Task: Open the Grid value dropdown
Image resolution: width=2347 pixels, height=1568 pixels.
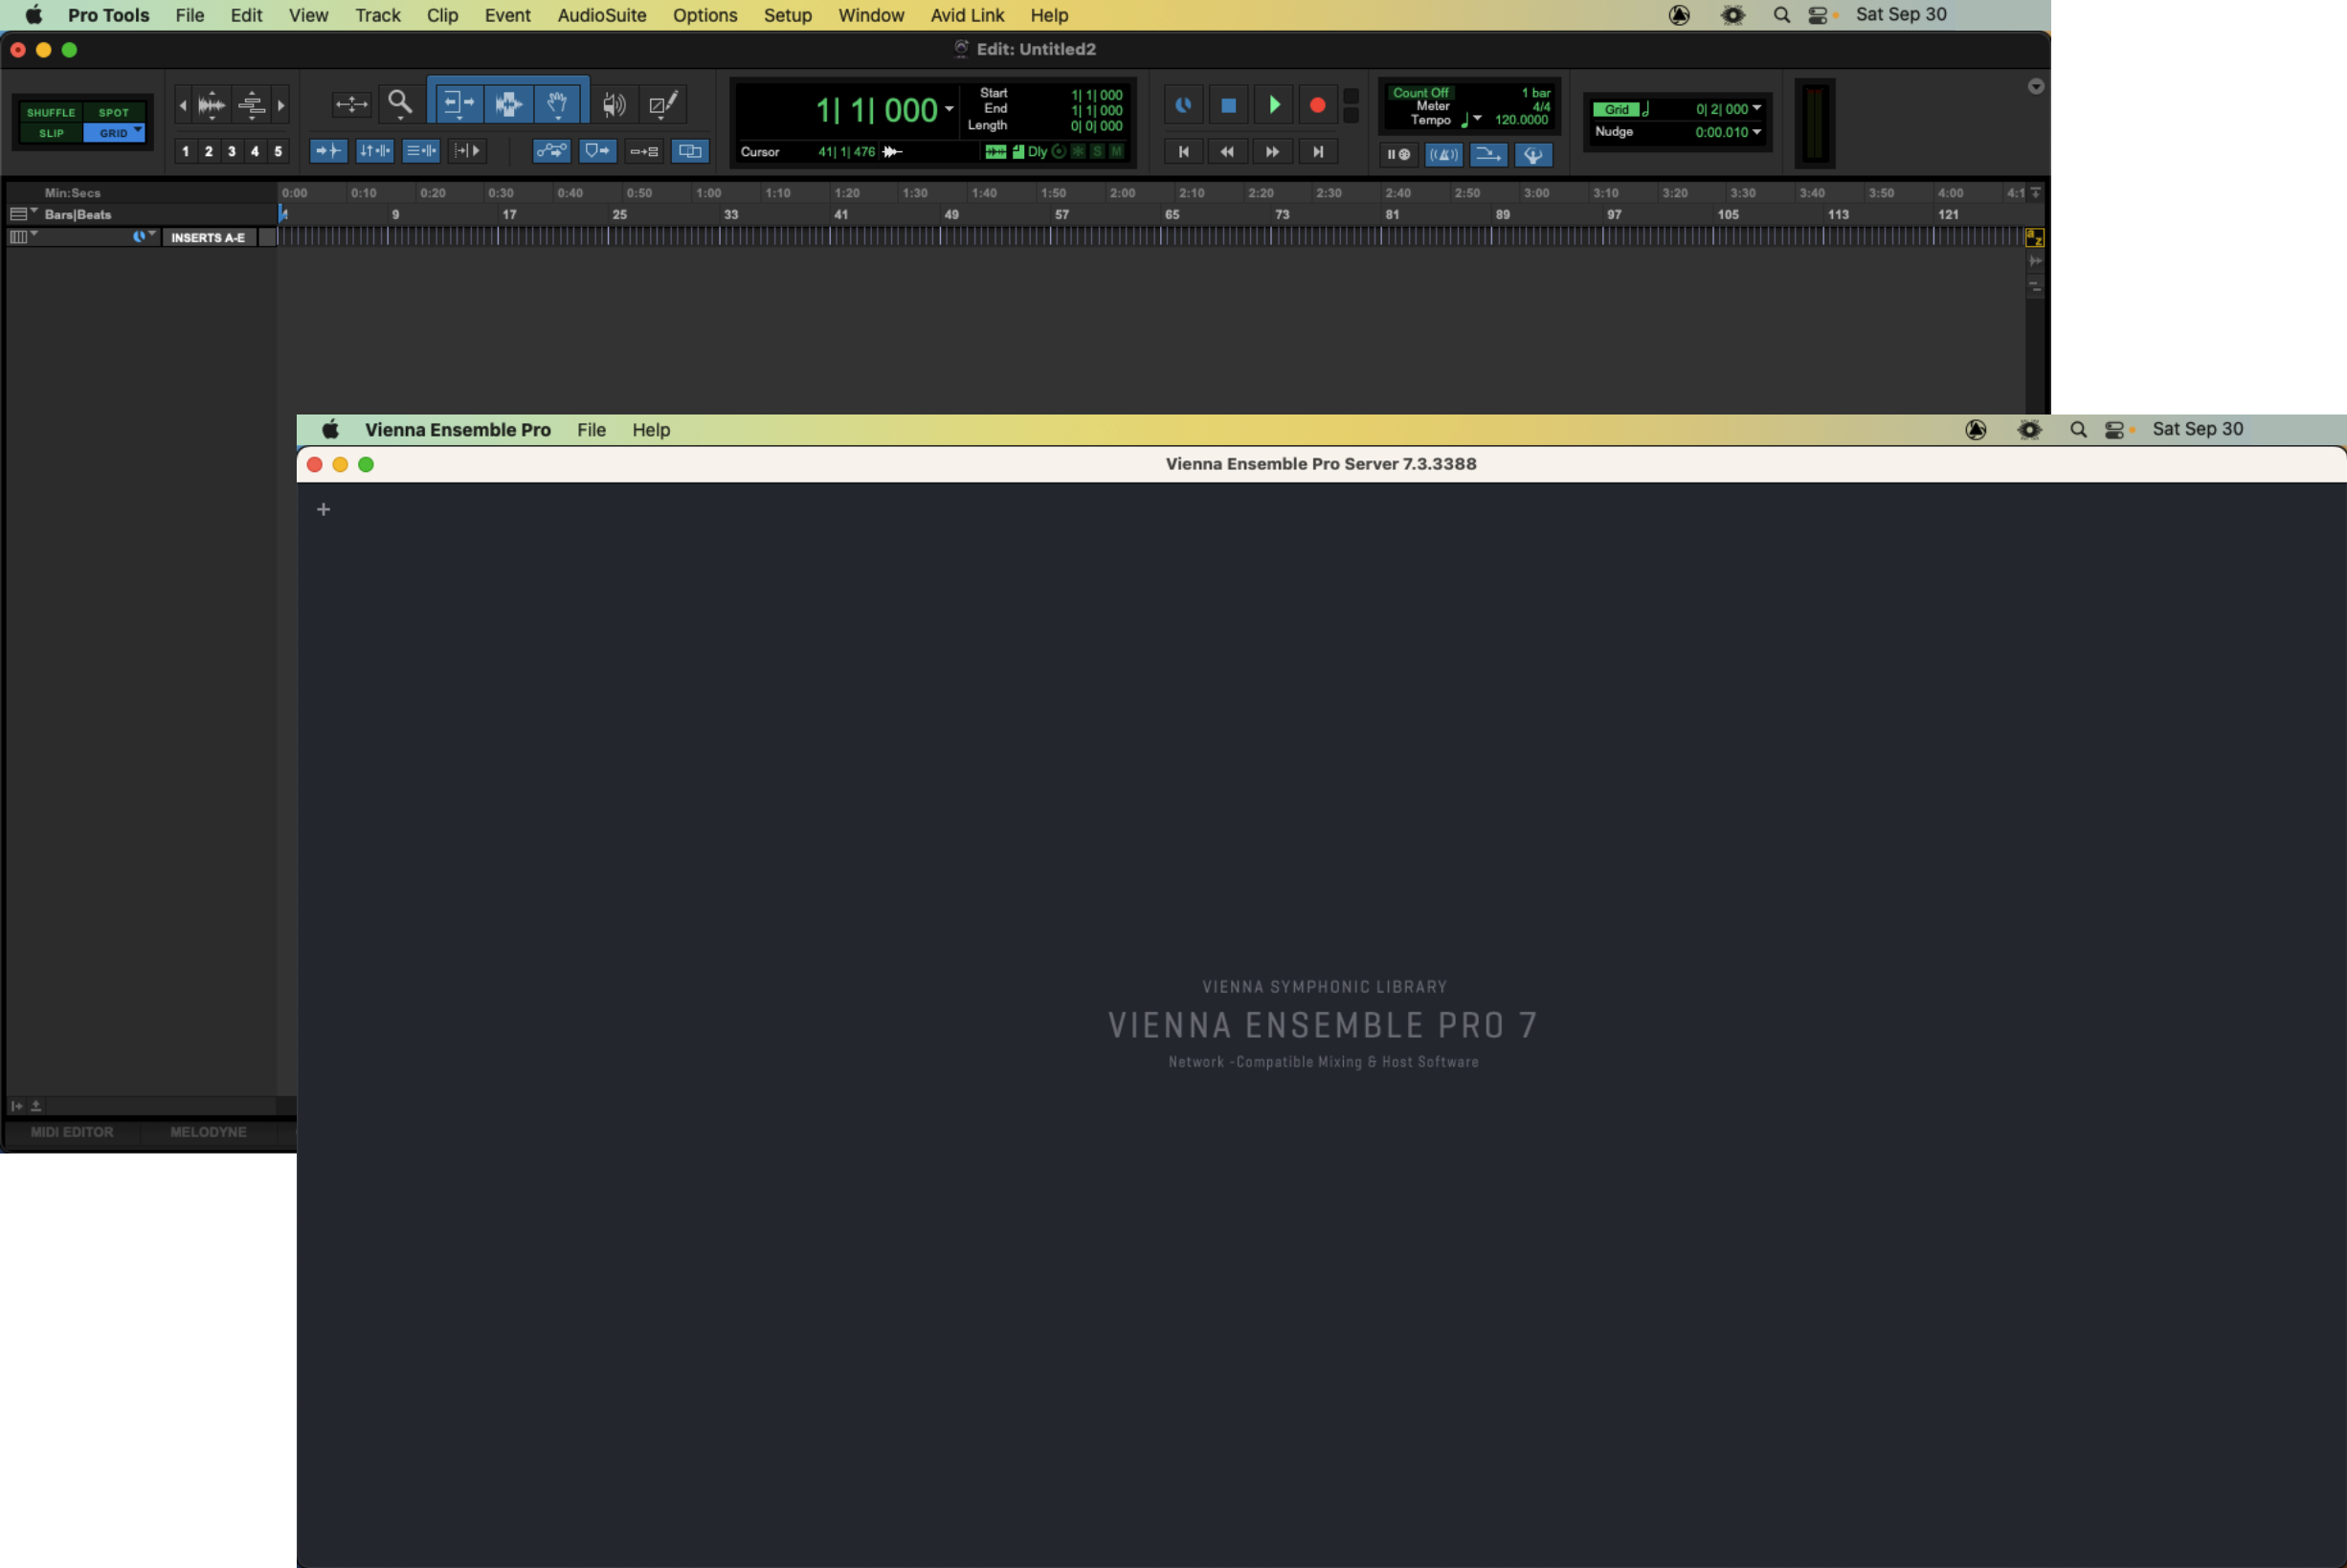Action: coord(1757,108)
